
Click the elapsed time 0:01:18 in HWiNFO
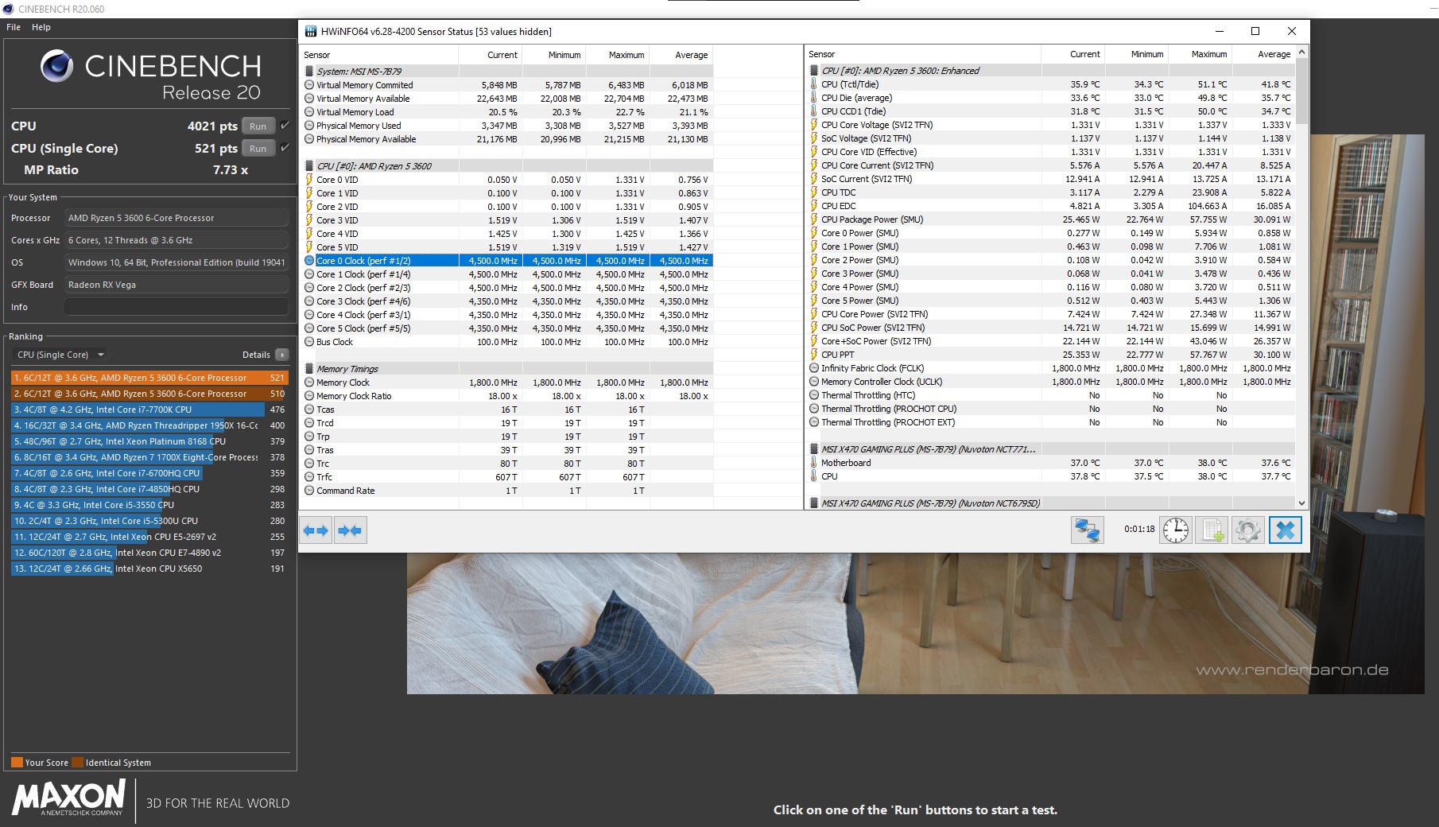coord(1139,530)
